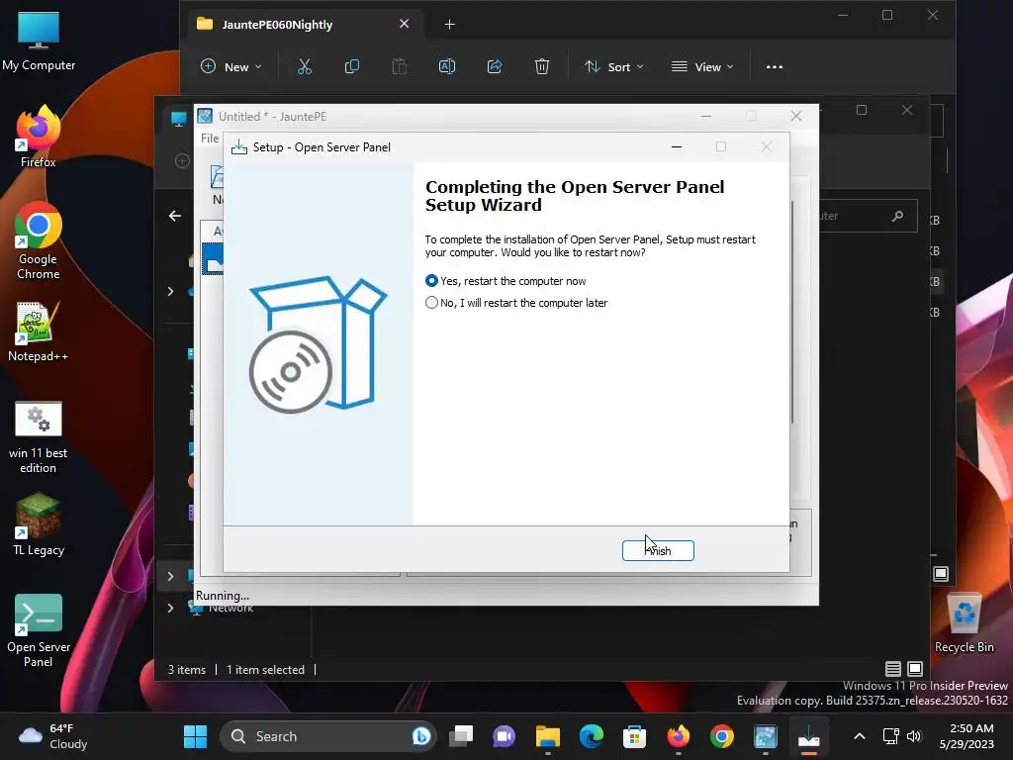
Task: Open the chat app on the taskbar
Action: click(x=504, y=736)
